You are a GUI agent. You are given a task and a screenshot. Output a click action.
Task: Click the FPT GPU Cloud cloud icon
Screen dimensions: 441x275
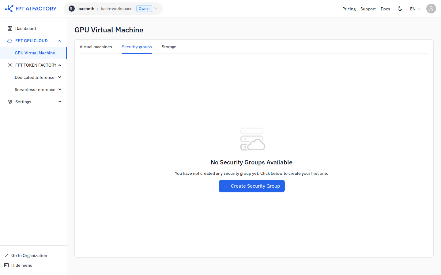(10, 41)
